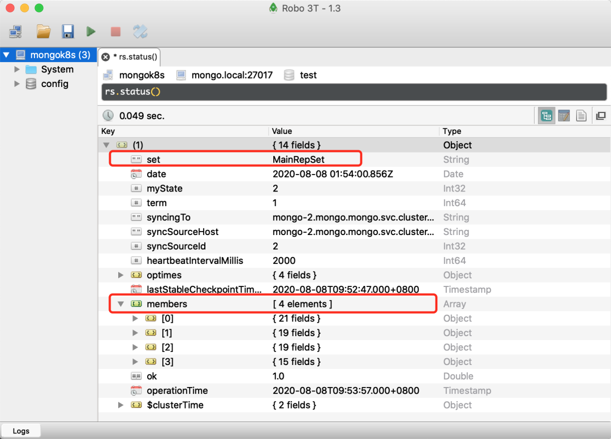Select the set row string icon

coord(136,159)
